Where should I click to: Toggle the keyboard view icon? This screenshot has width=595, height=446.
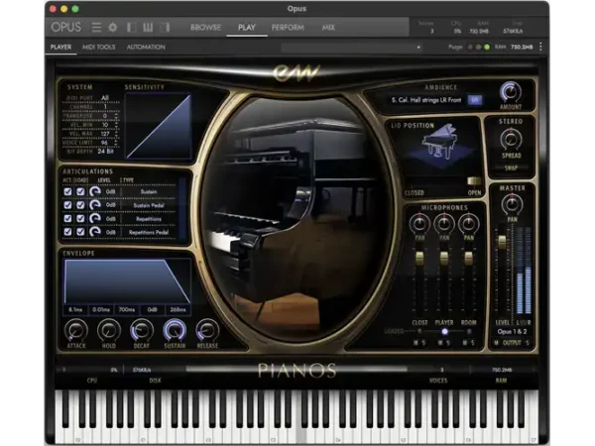pos(148,28)
